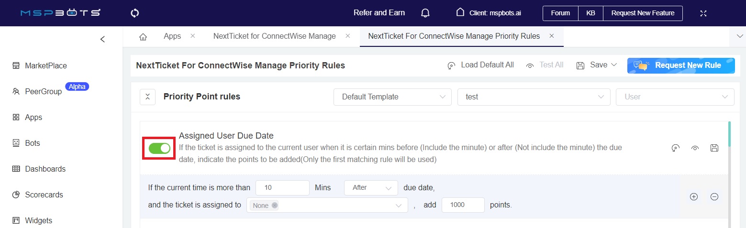Click the points input field showing 1000
This screenshot has height=228, width=746.
(x=463, y=205)
